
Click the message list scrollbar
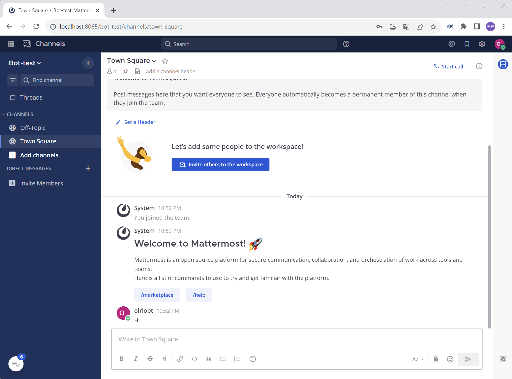pos(489,236)
